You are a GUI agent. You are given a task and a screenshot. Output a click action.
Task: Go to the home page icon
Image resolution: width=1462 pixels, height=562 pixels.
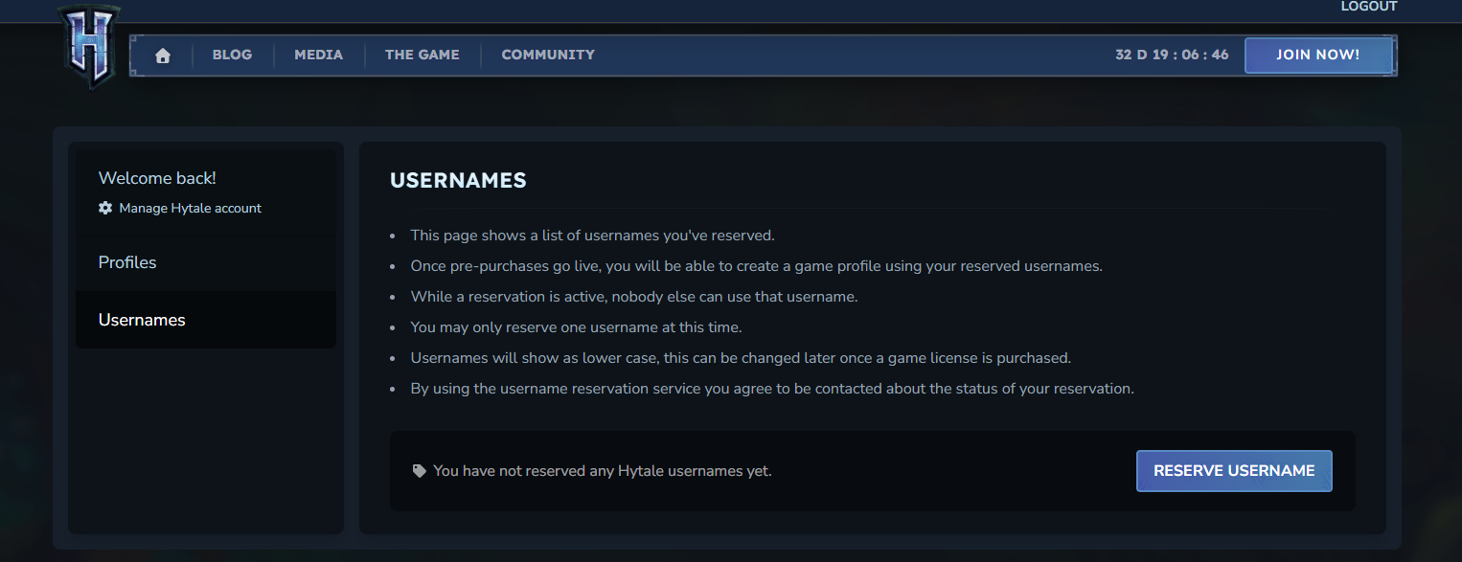point(163,56)
